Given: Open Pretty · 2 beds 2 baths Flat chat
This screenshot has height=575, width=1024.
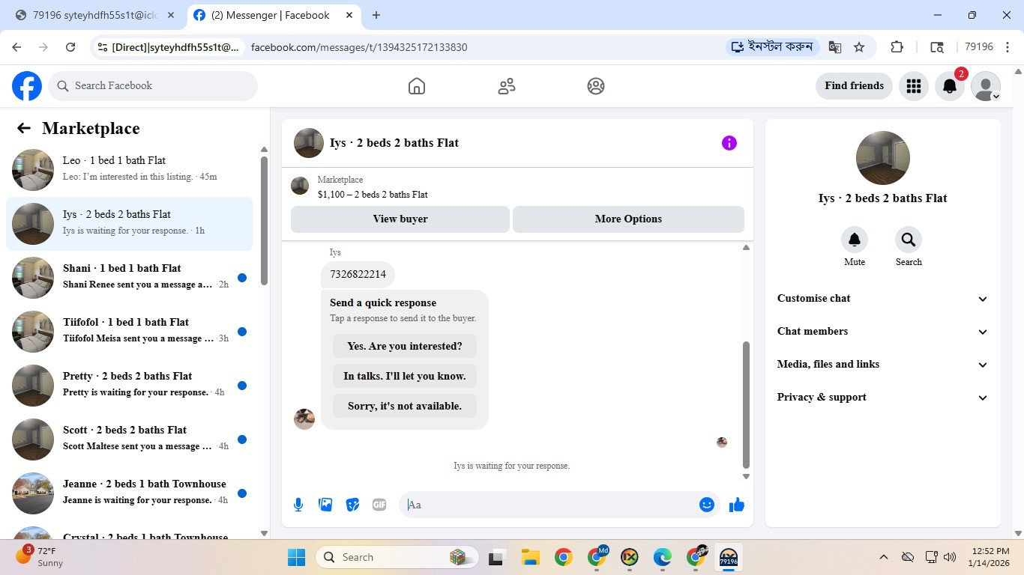Looking at the screenshot, I should (130, 385).
